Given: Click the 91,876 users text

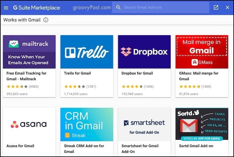Looking at the screenshot, I should point(189,94).
